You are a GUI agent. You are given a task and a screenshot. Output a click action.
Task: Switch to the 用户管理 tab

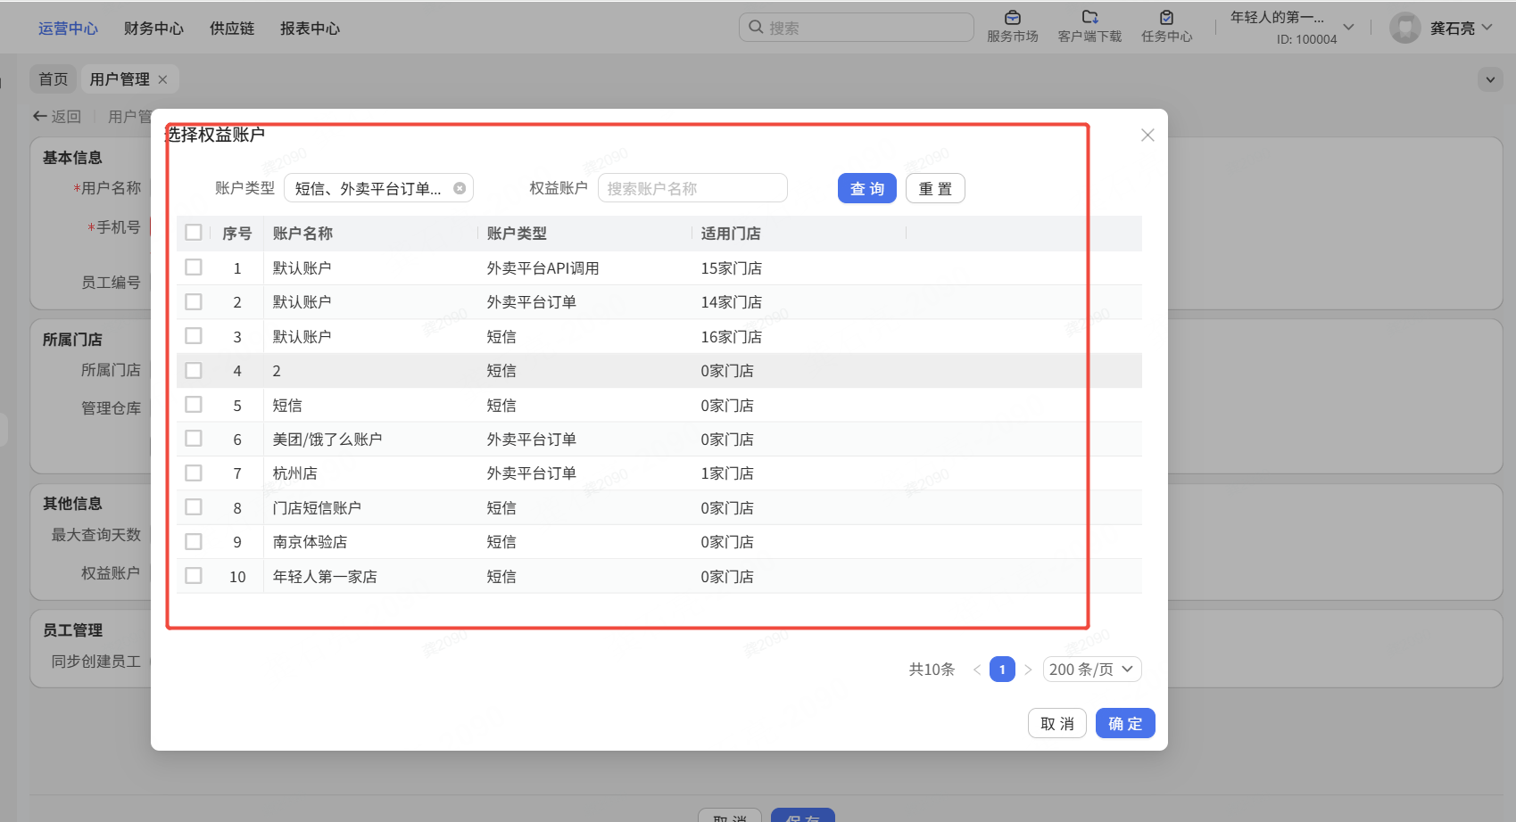[120, 79]
